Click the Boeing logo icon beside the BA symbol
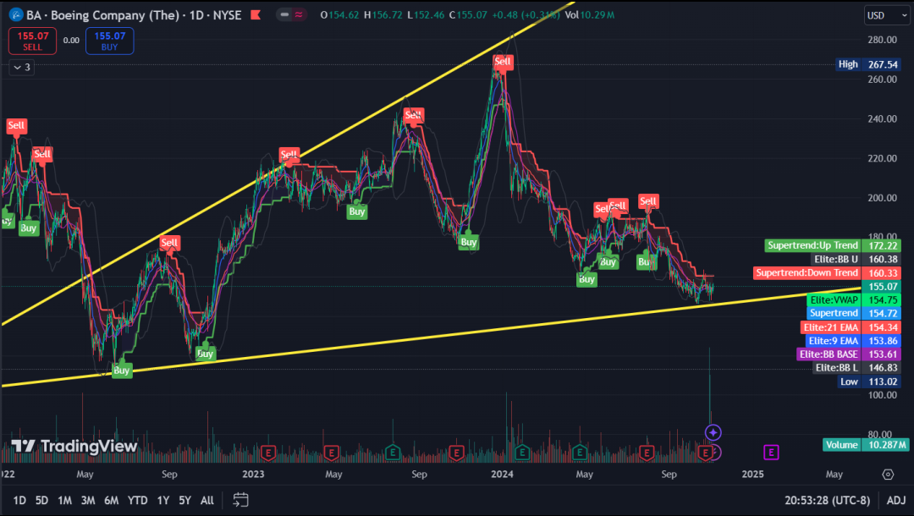Screen dimensions: 914x516 coord(16,15)
